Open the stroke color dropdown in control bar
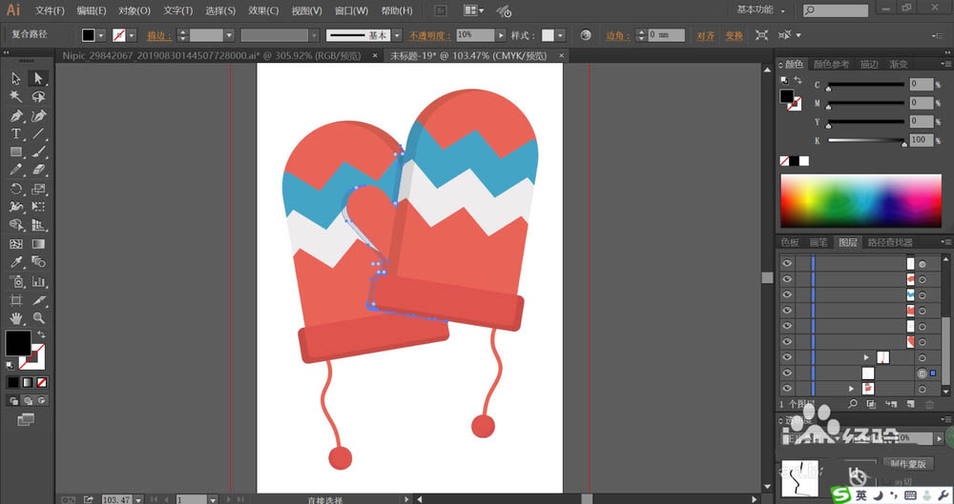The height and width of the screenshot is (504, 954). pos(132,35)
